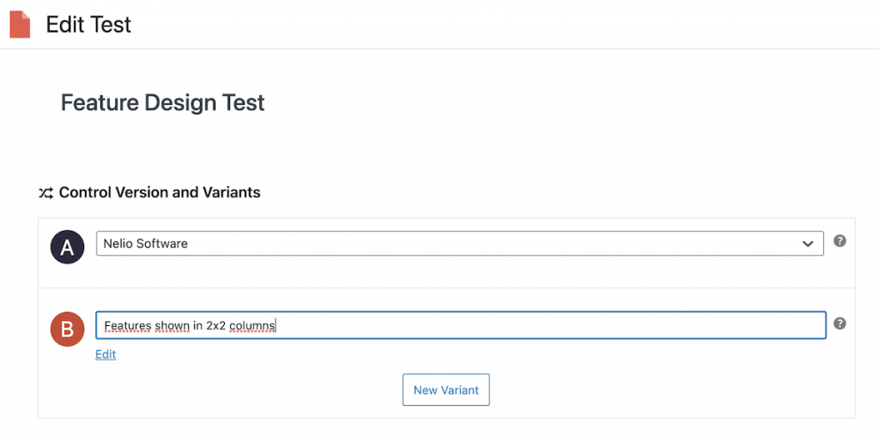Add a variant with New Variant button
The image size is (879, 441).
pos(446,390)
